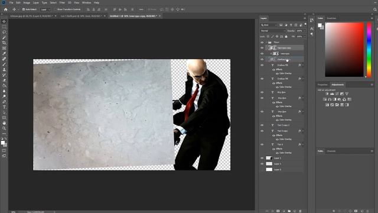The width and height of the screenshot is (378, 213).
Task: Select the Path Selection tool
Action: (x=4, y=112)
